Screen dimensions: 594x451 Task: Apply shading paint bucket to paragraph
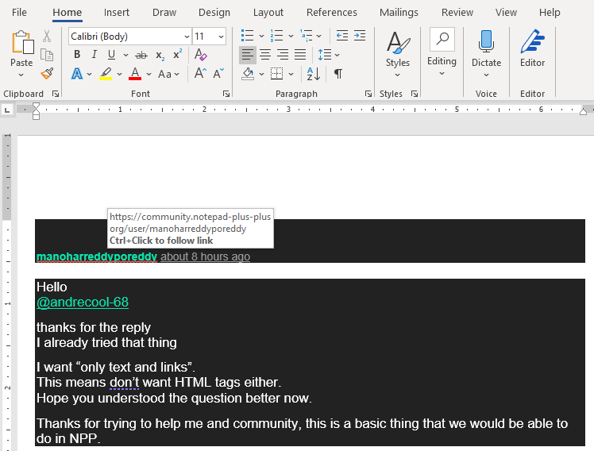pyautogui.click(x=248, y=74)
